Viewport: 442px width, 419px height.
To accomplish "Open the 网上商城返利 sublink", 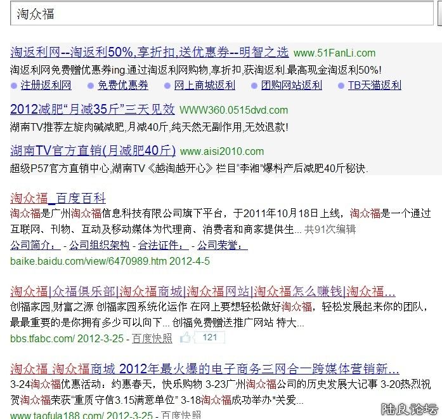I will [x=205, y=85].
